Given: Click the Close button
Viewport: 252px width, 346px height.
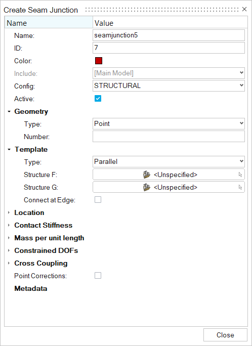Looking at the screenshot, I should tap(225, 335).
